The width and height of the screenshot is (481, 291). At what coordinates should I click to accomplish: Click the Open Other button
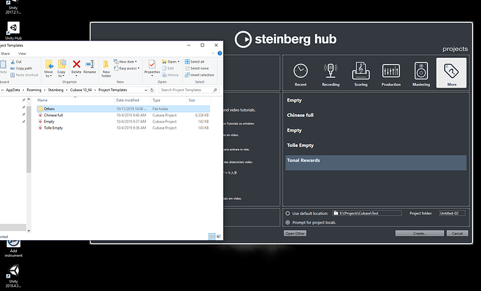295,233
